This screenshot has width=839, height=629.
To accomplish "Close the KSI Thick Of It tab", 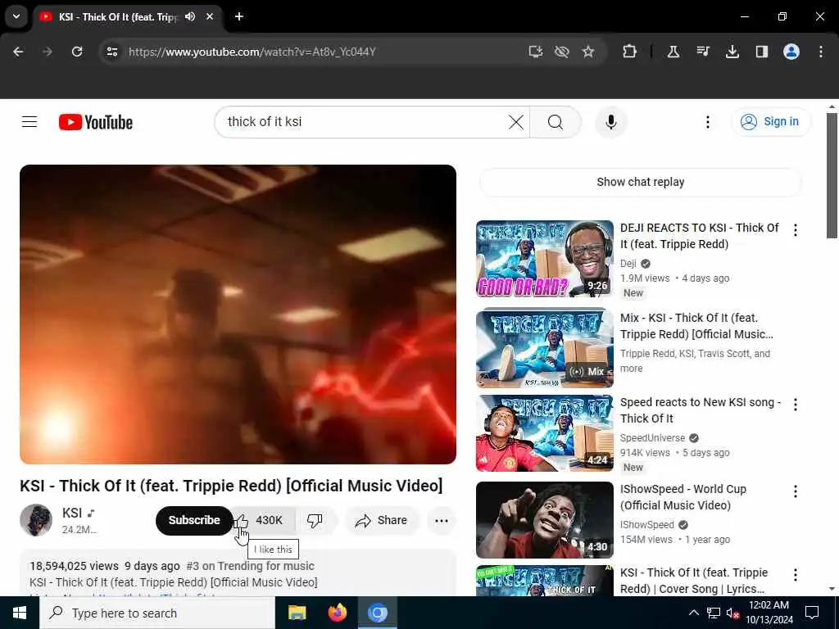I will coord(210,16).
